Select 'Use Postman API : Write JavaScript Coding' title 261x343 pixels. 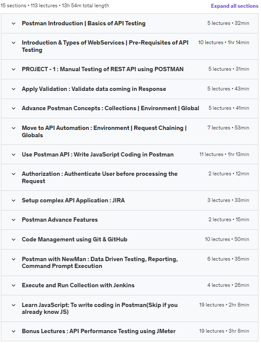tap(97, 154)
